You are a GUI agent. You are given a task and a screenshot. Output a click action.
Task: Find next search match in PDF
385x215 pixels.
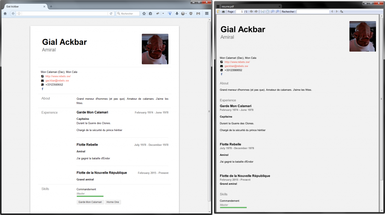[336, 12]
